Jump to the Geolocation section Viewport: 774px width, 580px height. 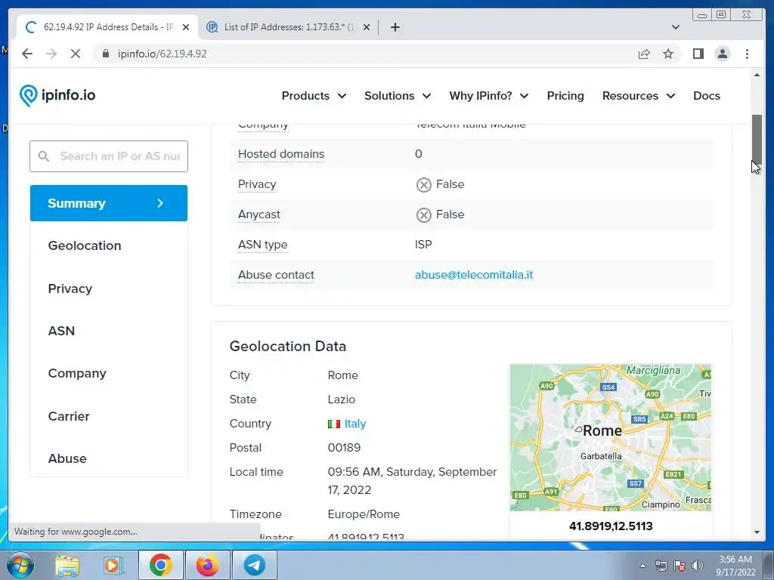[85, 245]
